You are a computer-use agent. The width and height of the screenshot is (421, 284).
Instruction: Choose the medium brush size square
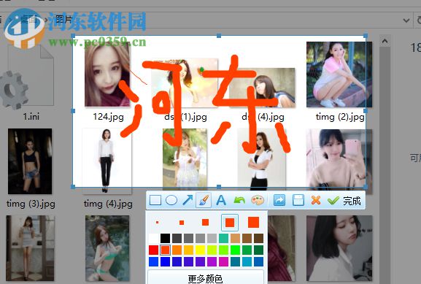[x=206, y=222]
